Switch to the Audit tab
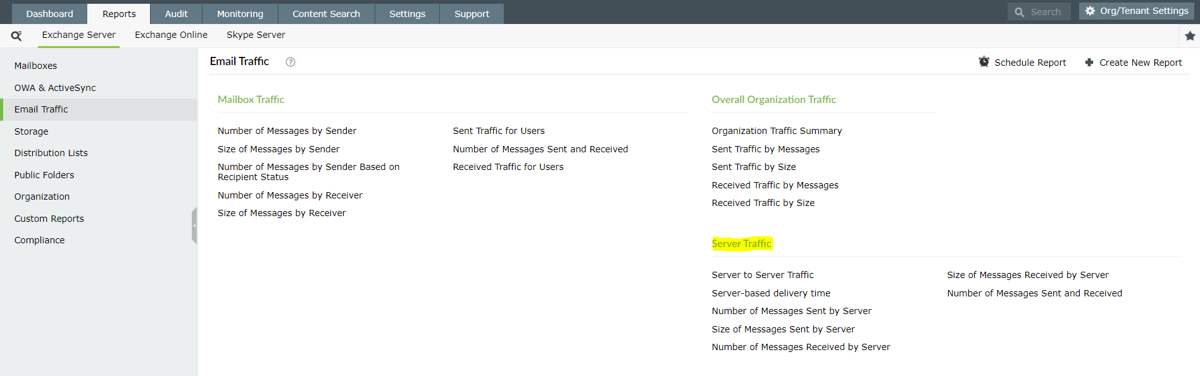This screenshot has height=376, width=1200. point(176,14)
